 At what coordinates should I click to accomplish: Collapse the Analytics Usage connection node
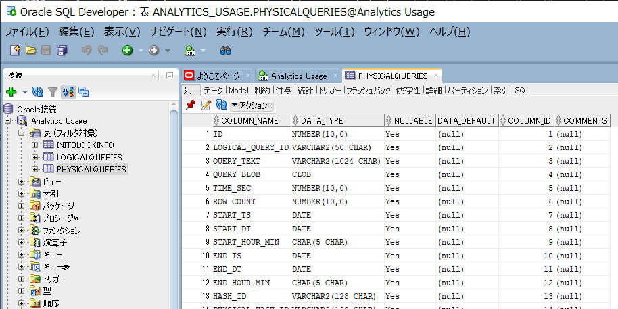pyautogui.click(x=8, y=120)
